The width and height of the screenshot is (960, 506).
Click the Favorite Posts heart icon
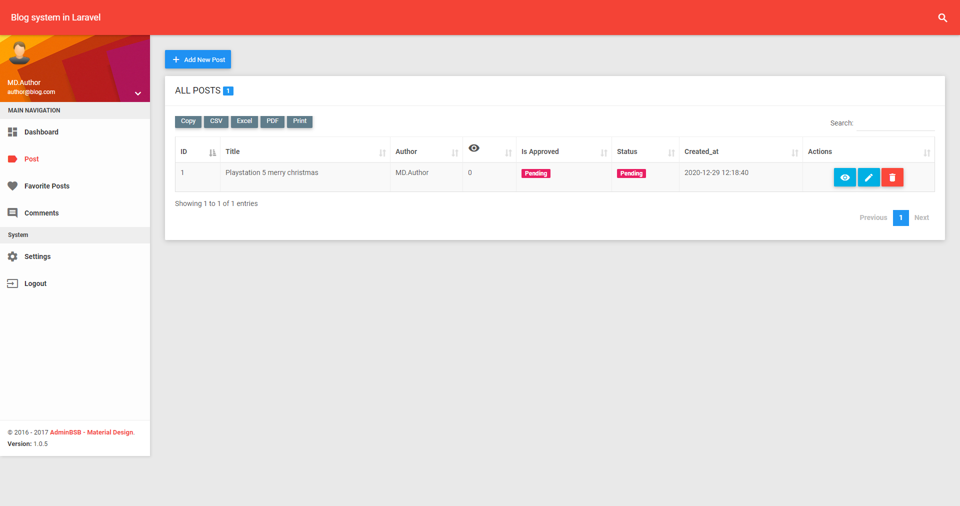12,186
